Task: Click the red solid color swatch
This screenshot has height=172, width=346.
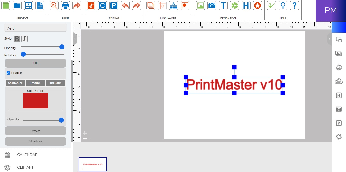Action: pyautogui.click(x=35, y=101)
